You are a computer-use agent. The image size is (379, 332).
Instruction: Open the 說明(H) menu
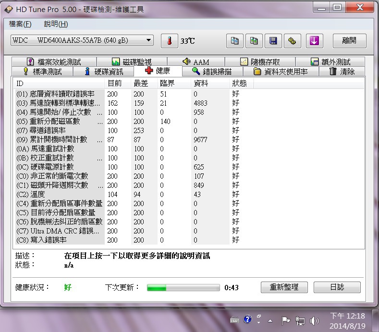coord(56,24)
